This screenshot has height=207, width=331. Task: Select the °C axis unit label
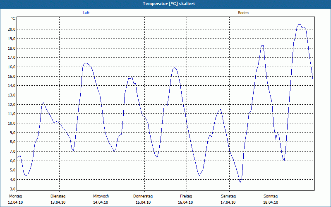tap(13, 19)
